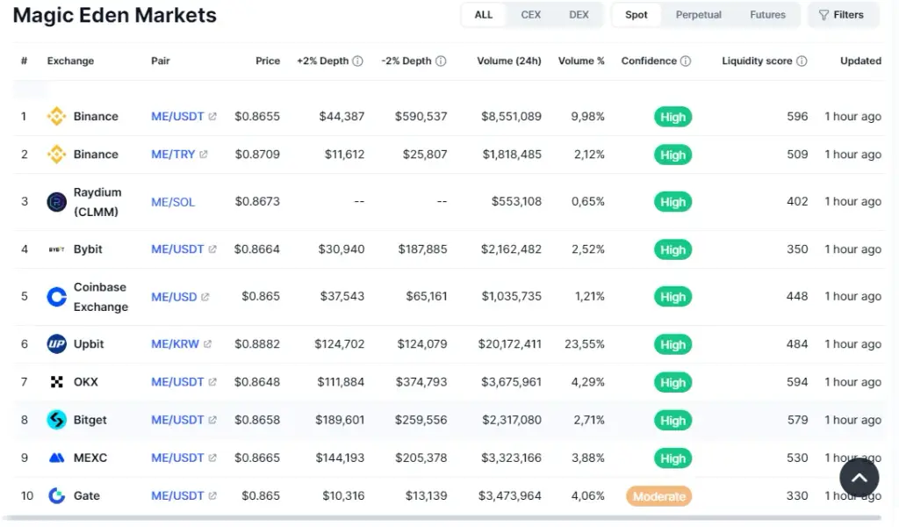Click the Binance logo in row 1
Viewport: 899px width, 527px height.
pos(56,117)
